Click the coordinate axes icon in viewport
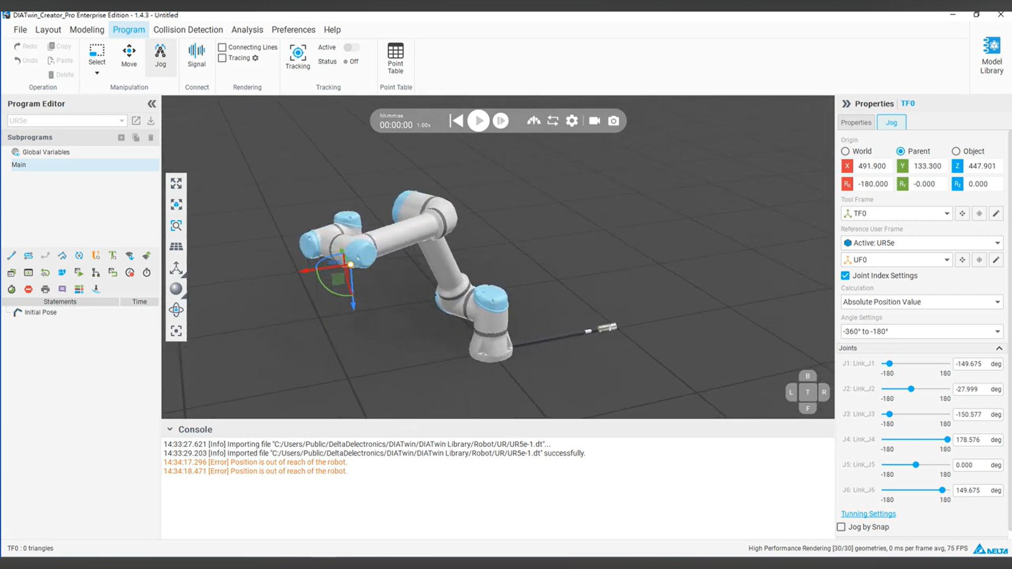 (x=176, y=268)
